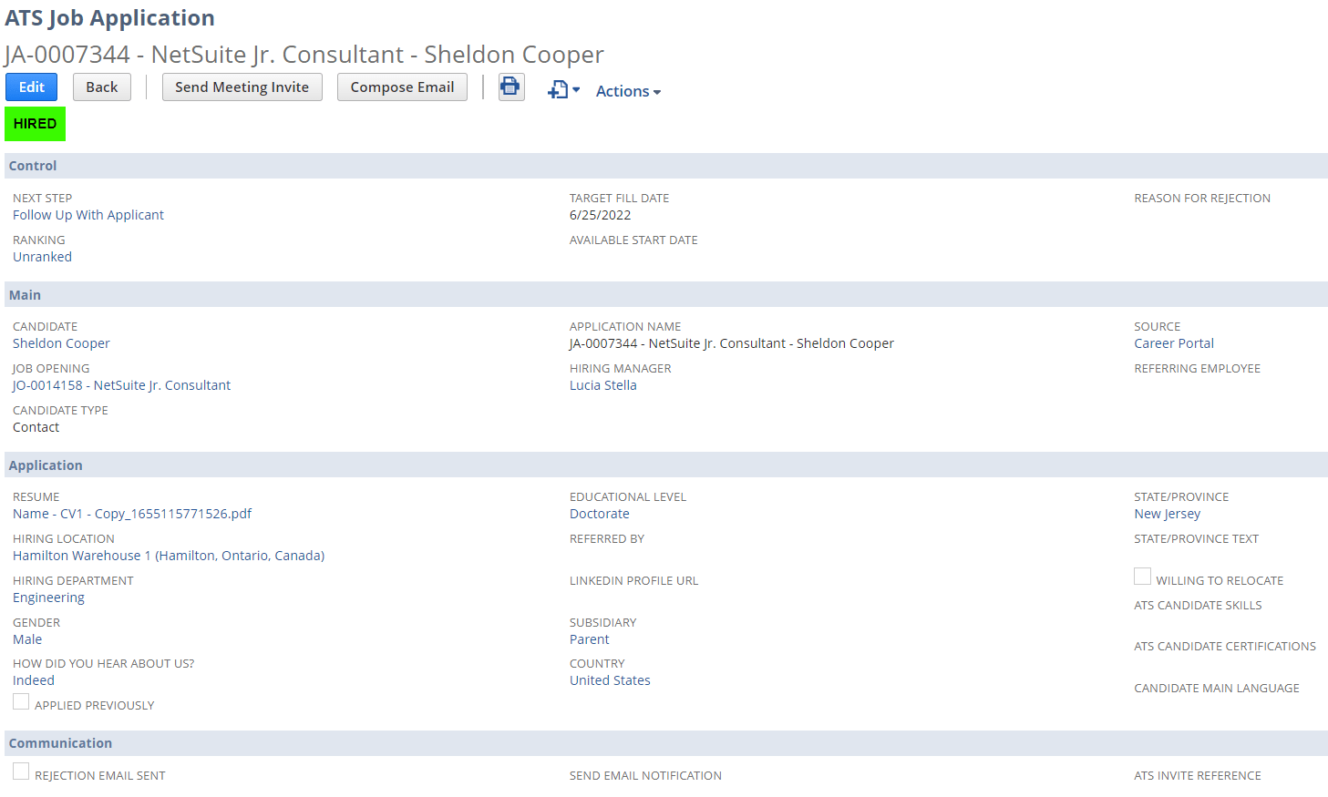Image resolution: width=1328 pixels, height=797 pixels.
Task: Click the ATS Candidate Certifications label
Action: coord(1225,646)
